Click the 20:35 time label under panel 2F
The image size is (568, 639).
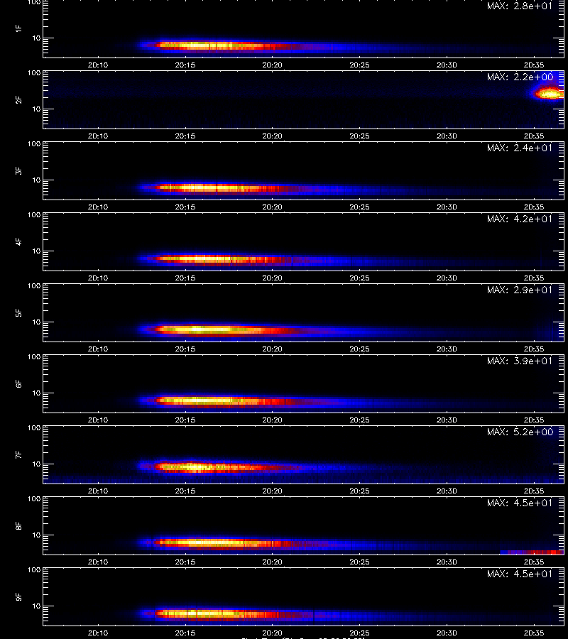coord(534,136)
